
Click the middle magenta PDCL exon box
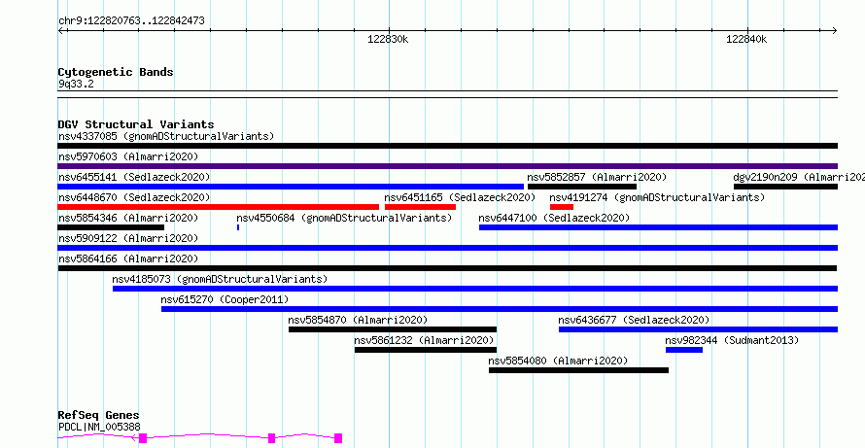271,438
